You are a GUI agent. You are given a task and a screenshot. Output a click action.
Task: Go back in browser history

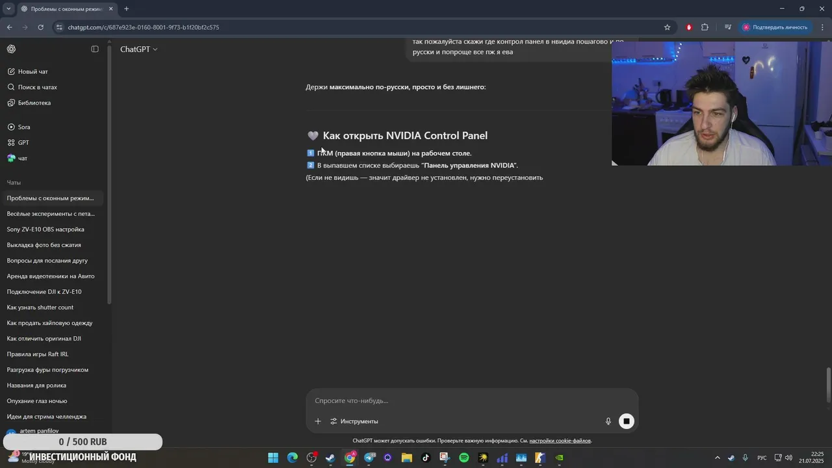(9, 27)
